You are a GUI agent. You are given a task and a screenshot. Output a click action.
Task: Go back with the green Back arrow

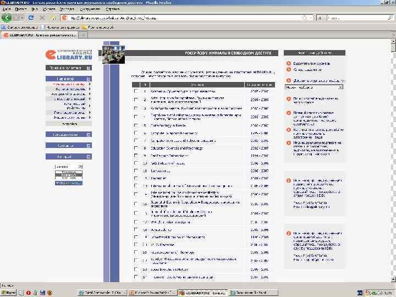[x=7, y=18]
